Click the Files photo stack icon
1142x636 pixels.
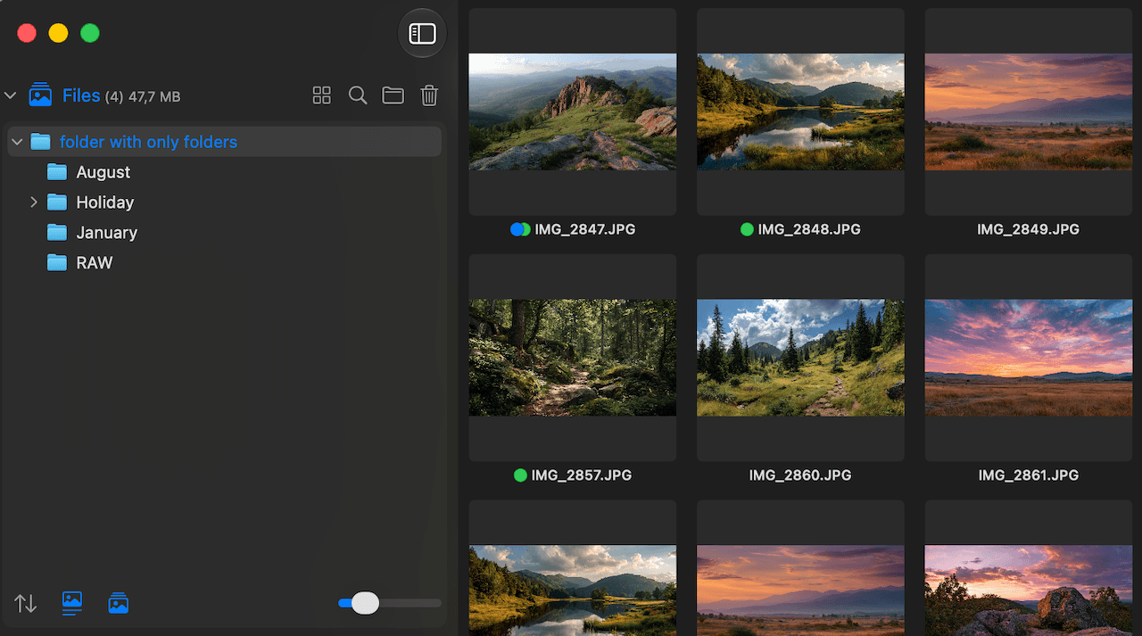click(40, 95)
